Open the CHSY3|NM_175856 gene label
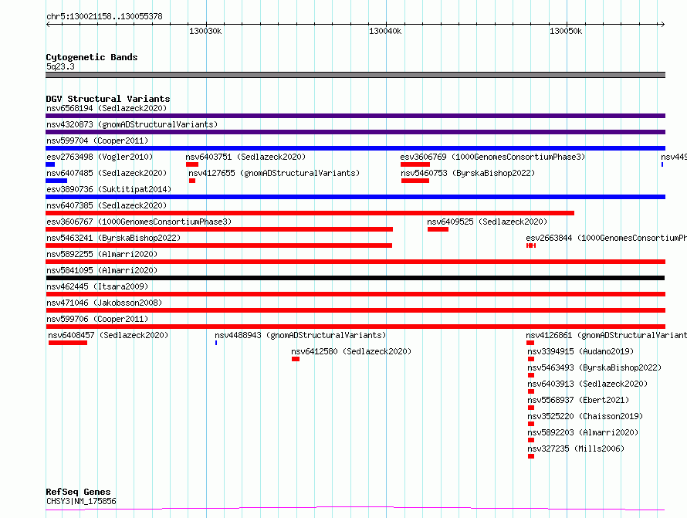Image resolution: width=687 pixels, height=518 pixels. coord(81,501)
